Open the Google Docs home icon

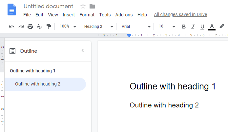click(x=12, y=9)
